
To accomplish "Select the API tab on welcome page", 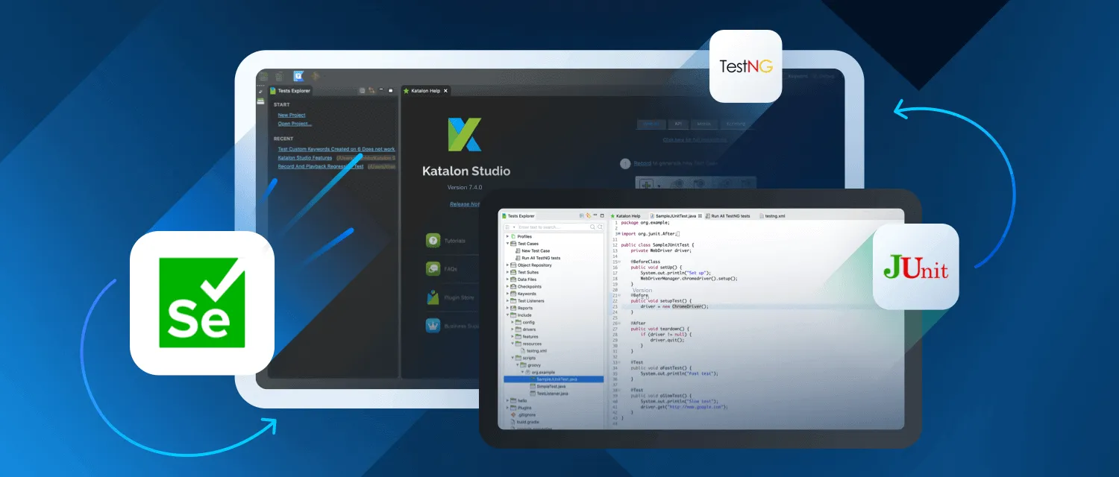I will pos(678,124).
